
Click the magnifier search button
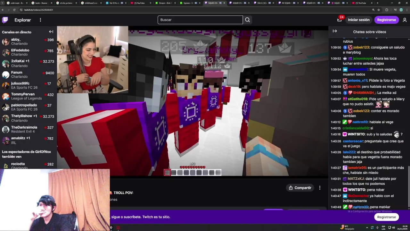point(247,20)
